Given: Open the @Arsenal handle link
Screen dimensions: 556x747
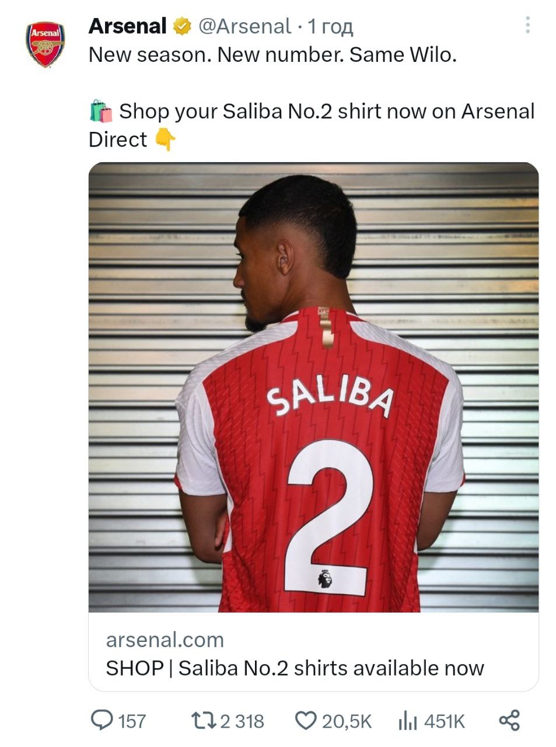Looking at the screenshot, I should tap(244, 26).
